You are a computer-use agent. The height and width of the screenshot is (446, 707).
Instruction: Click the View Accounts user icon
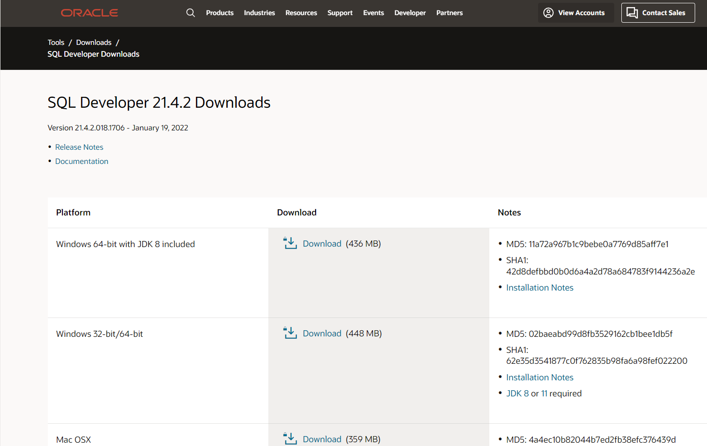tap(548, 13)
